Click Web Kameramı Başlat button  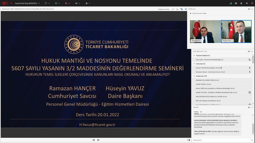(198, 13)
